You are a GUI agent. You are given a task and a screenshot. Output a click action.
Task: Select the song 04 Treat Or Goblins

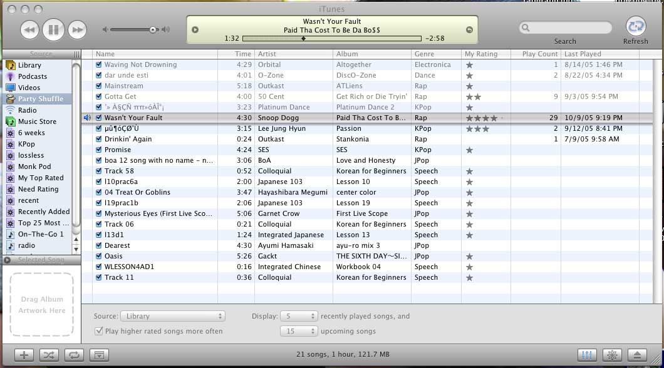pos(367,192)
